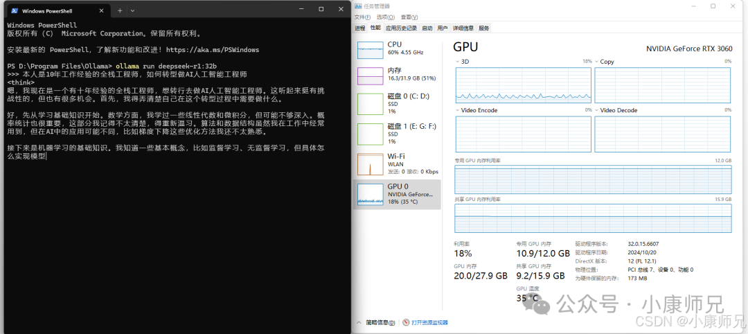Switch to the 启动 tab
The width and height of the screenshot is (748, 334).
(x=427, y=28)
